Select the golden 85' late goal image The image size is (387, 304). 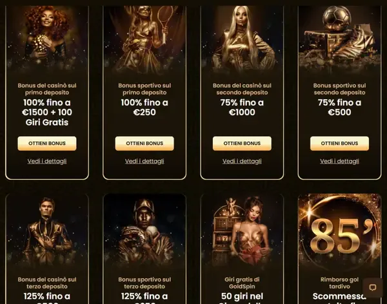click(x=339, y=232)
